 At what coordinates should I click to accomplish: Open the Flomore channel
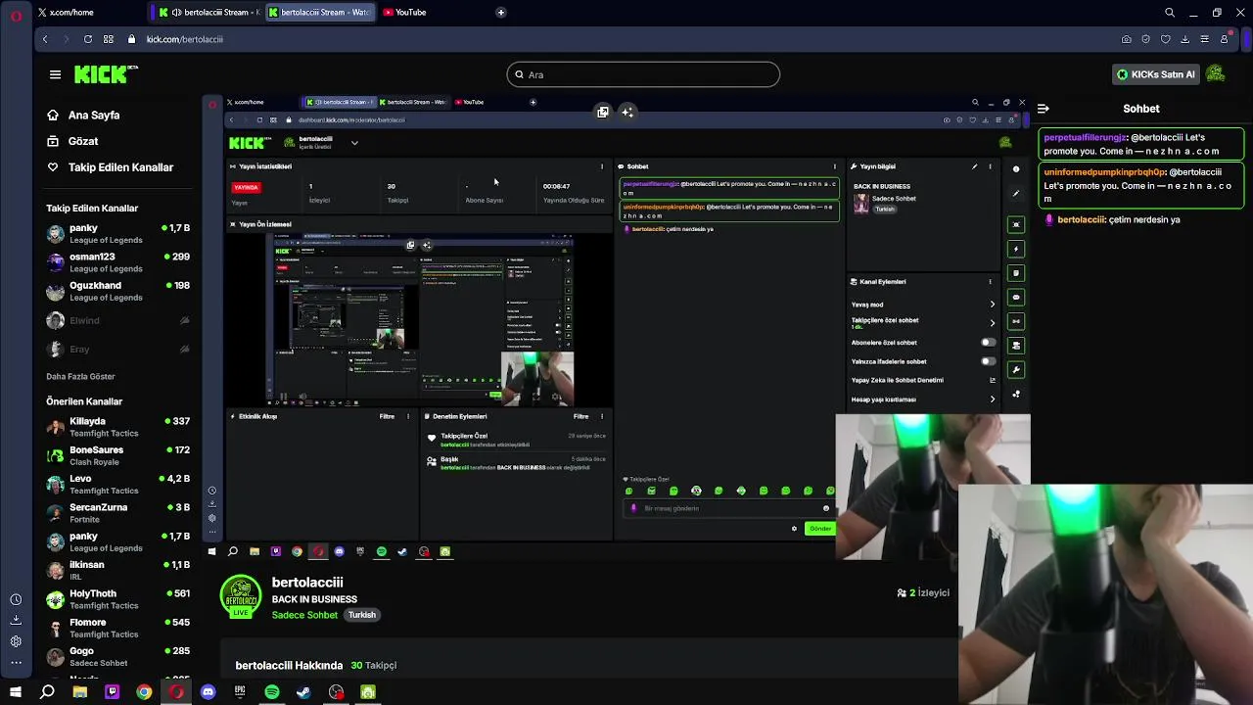117,628
